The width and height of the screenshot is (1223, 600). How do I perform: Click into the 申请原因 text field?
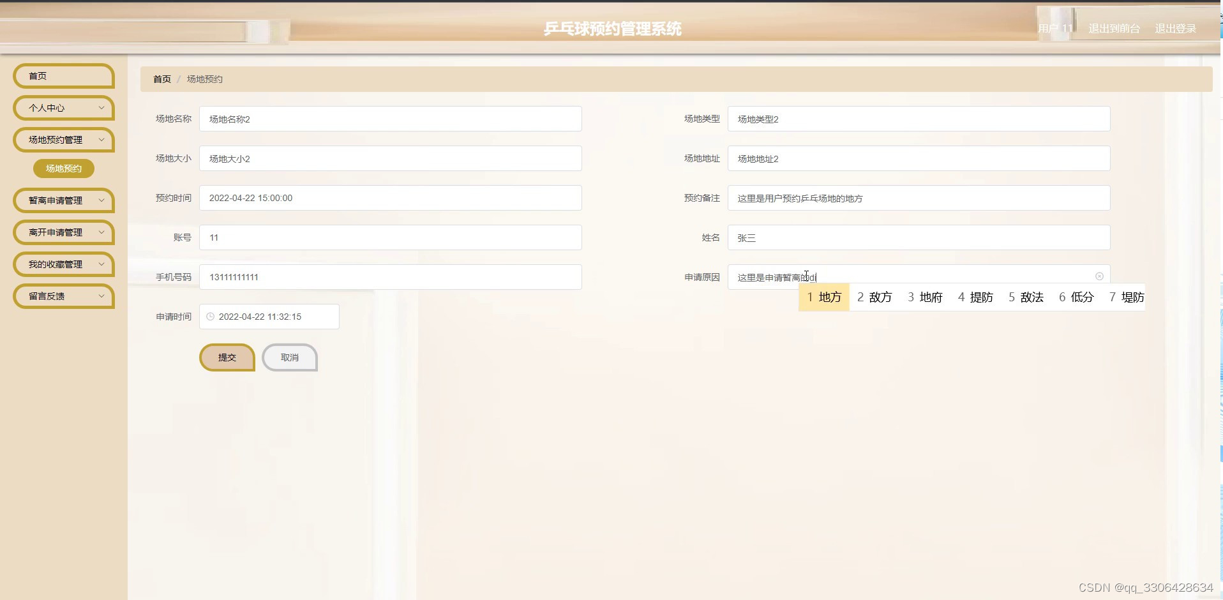point(919,277)
